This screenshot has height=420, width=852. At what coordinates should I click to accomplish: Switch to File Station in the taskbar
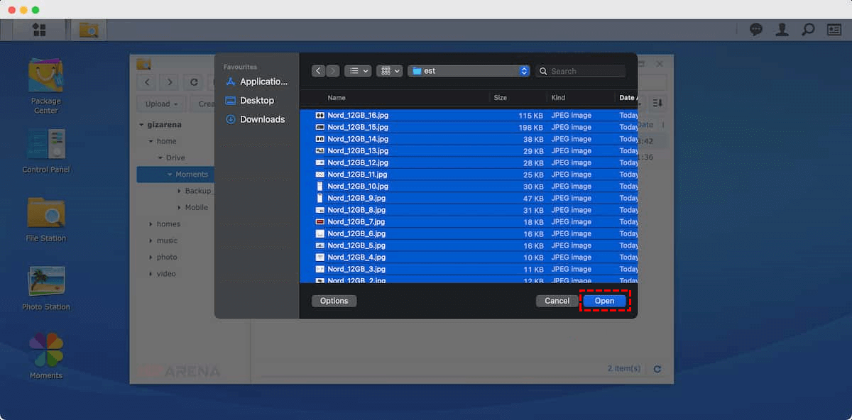click(x=89, y=30)
